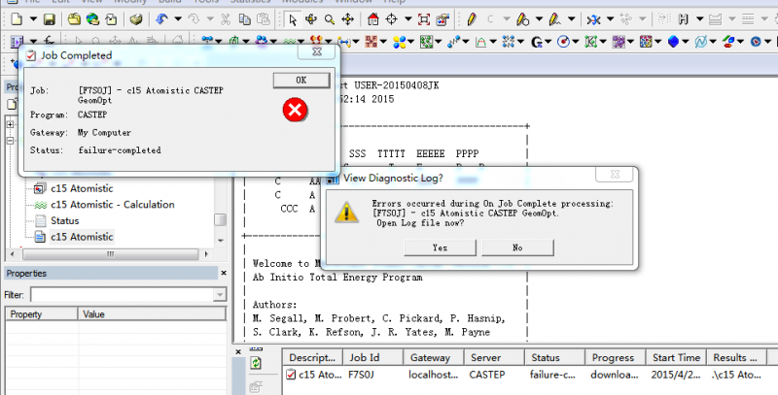
Task: Close the Properties panel
Action: click(x=224, y=274)
